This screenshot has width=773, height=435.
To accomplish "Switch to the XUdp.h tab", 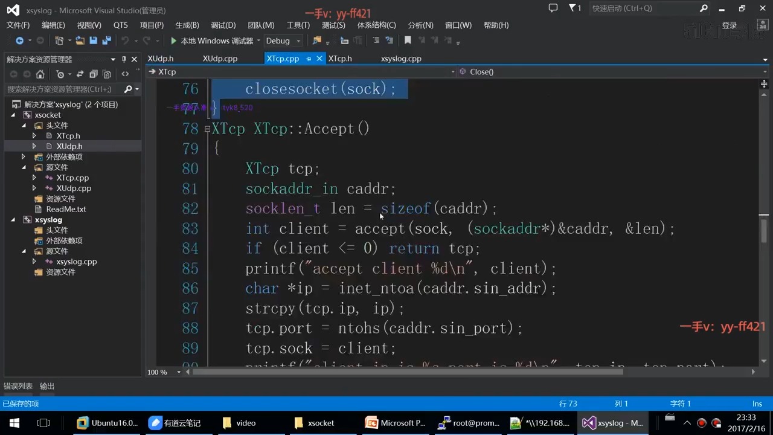I will [x=161, y=59].
